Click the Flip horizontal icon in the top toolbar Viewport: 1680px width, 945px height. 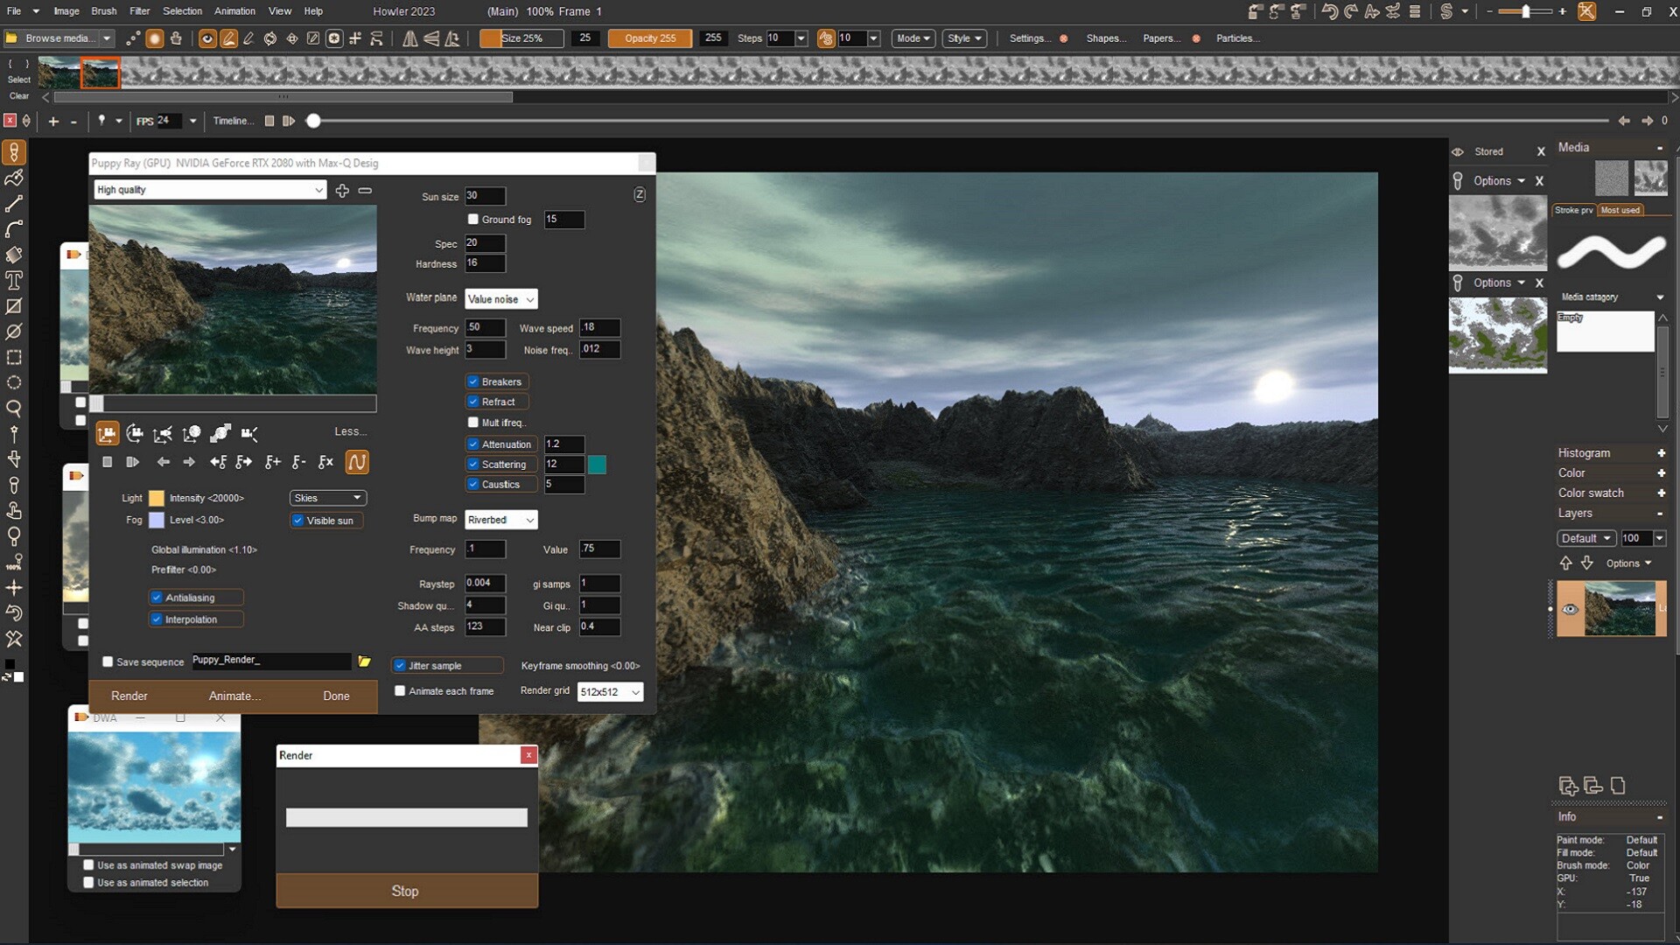[410, 38]
